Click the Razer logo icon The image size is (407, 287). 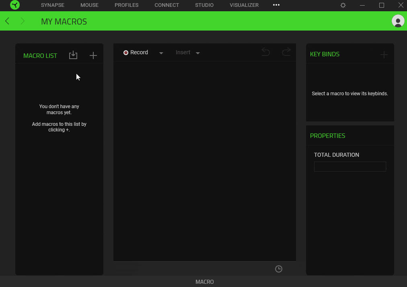[x=15, y=5]
